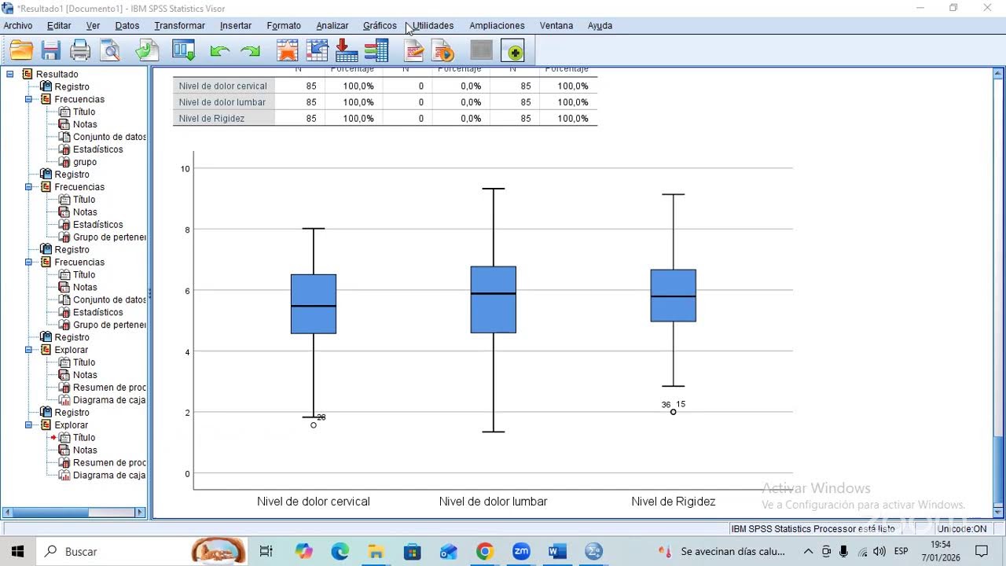This screenshot has width=1006, height=566.
Task: Select the topmost Registro item in outline
Action: point(72,86)
